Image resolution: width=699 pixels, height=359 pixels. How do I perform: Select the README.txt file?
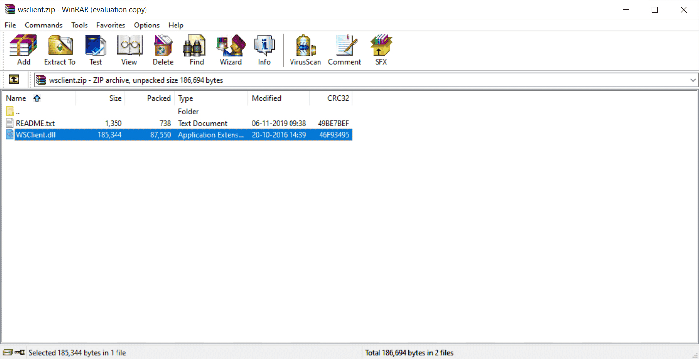tap(35, 123)
